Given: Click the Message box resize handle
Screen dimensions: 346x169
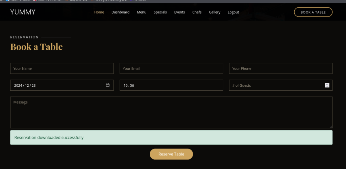Looking at the screenshot, I should 331,126.
